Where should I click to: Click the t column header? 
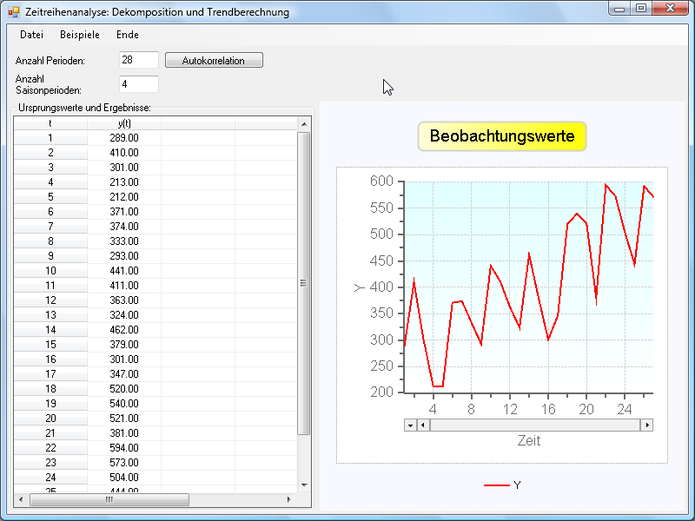50,123
